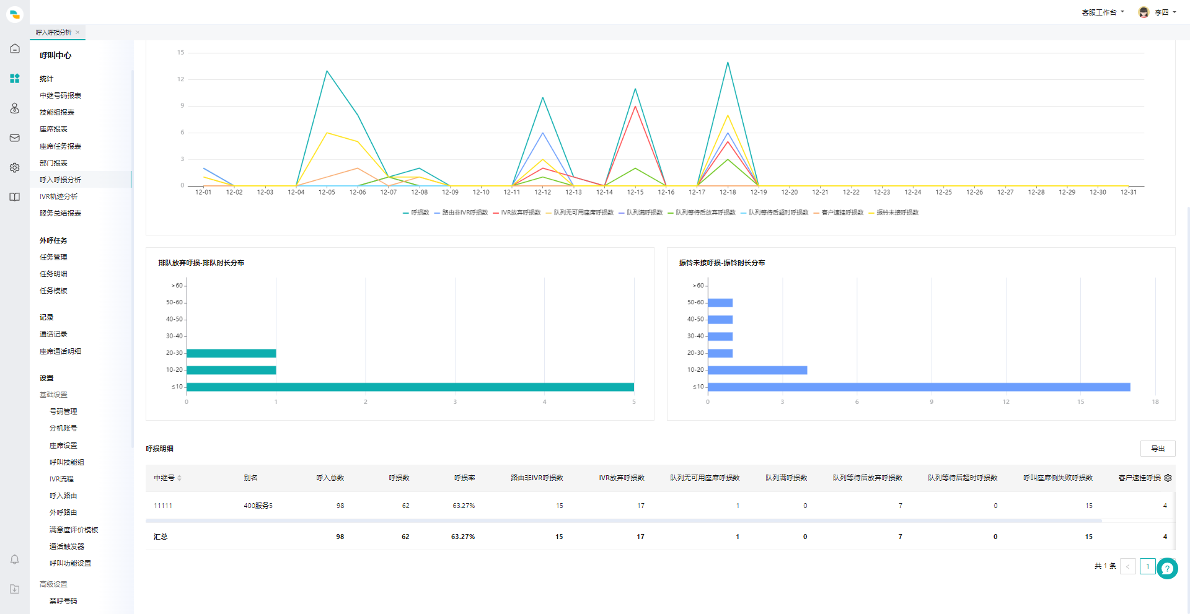Collapse 基础设置 group in sidebar

coord(53,395)
